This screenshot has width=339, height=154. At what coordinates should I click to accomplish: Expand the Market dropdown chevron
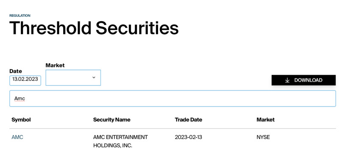tap(94, 77)
